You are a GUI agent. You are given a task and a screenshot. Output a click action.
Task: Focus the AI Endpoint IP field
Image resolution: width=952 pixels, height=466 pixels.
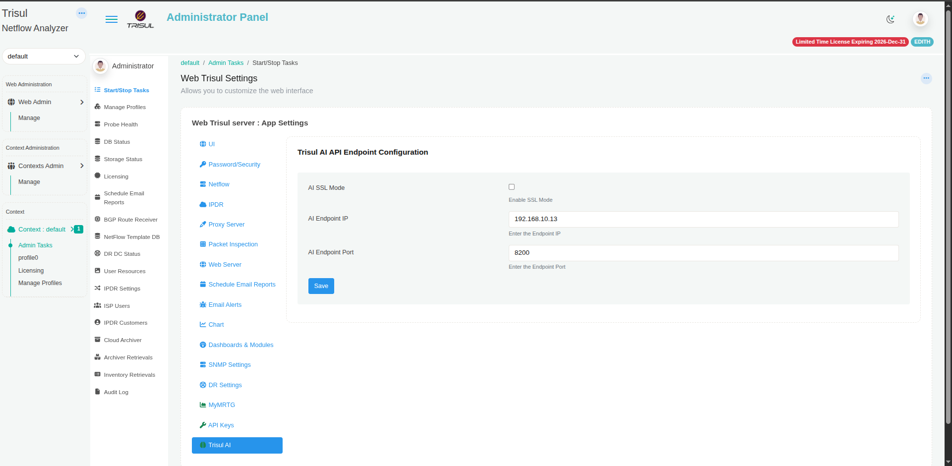704,219
